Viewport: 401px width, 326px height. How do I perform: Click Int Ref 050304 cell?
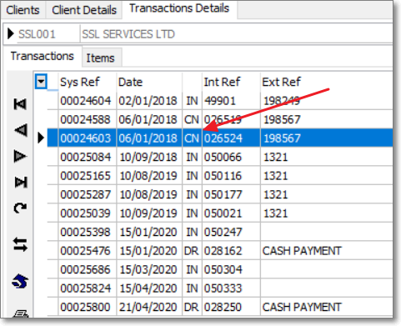(x=231, y=269)
